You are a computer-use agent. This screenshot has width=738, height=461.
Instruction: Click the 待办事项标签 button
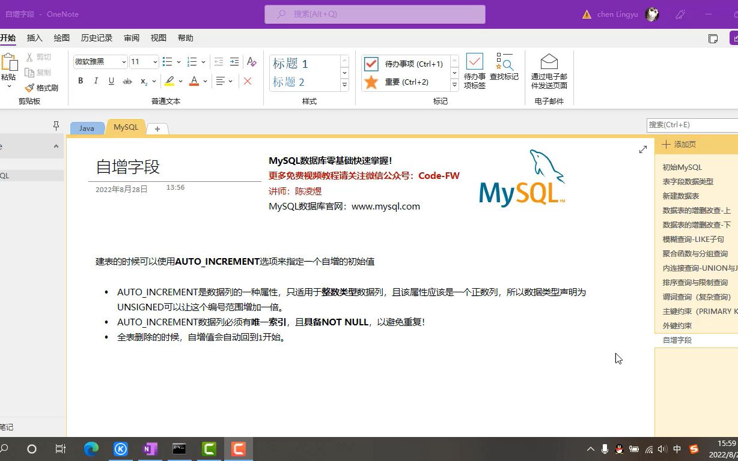tap(475, 72)
